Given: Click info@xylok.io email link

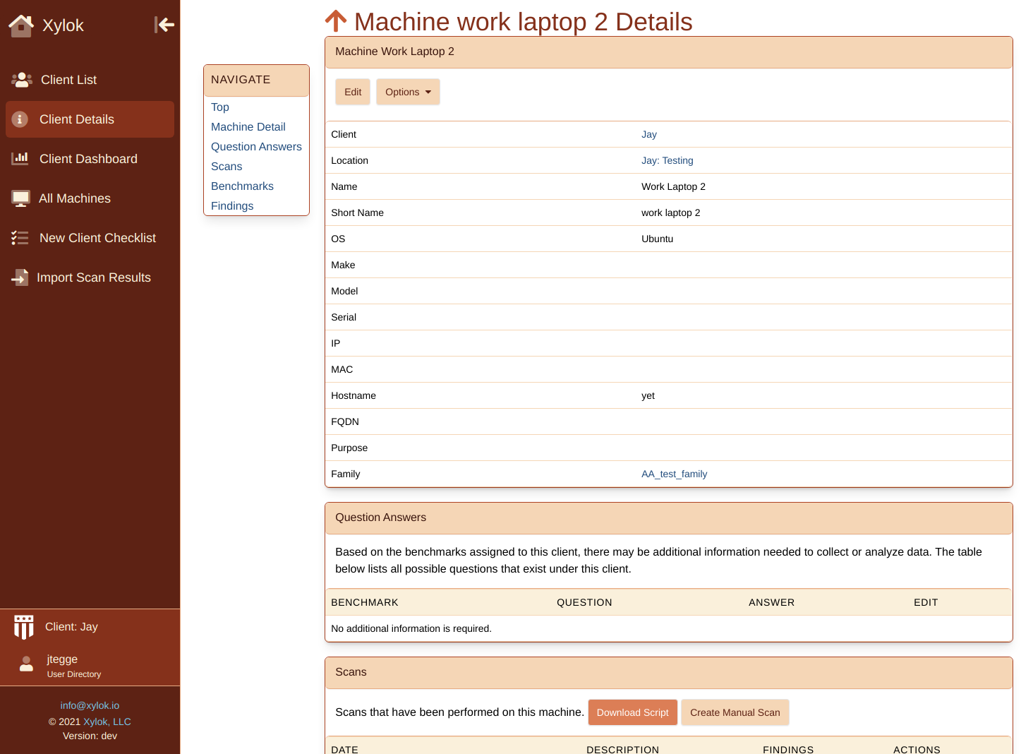Looking at the screenshot, I should point(90,705).
